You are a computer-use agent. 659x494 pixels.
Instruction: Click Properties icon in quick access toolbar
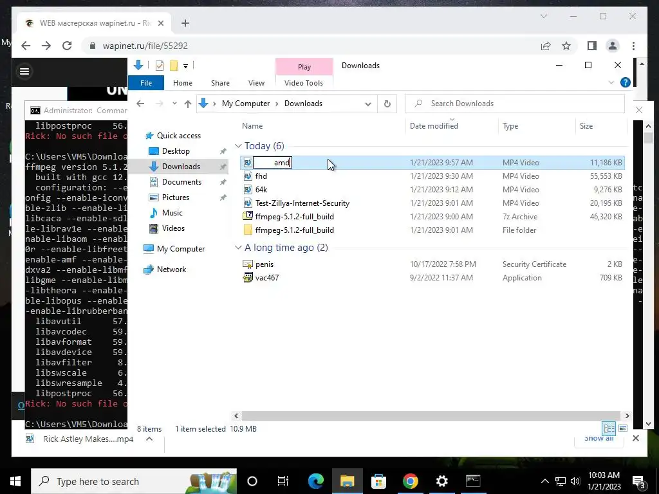160,66
